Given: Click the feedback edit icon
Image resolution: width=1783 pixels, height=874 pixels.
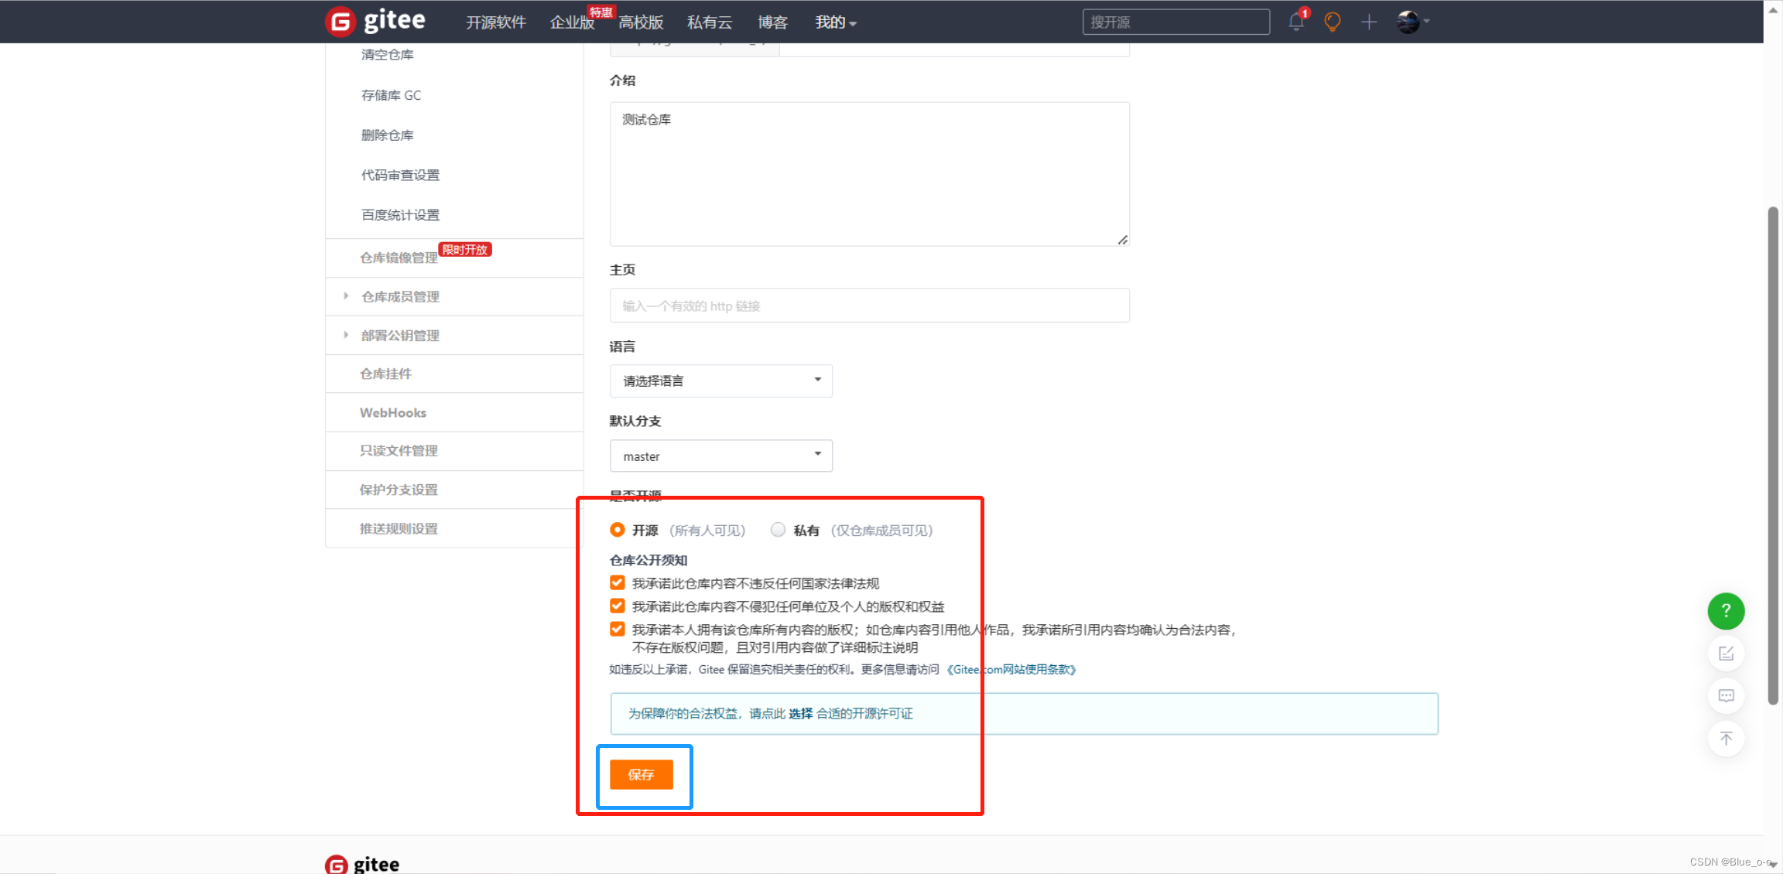Looking at the screenshot, I should pyautogui.click(x=1726, y=654).
